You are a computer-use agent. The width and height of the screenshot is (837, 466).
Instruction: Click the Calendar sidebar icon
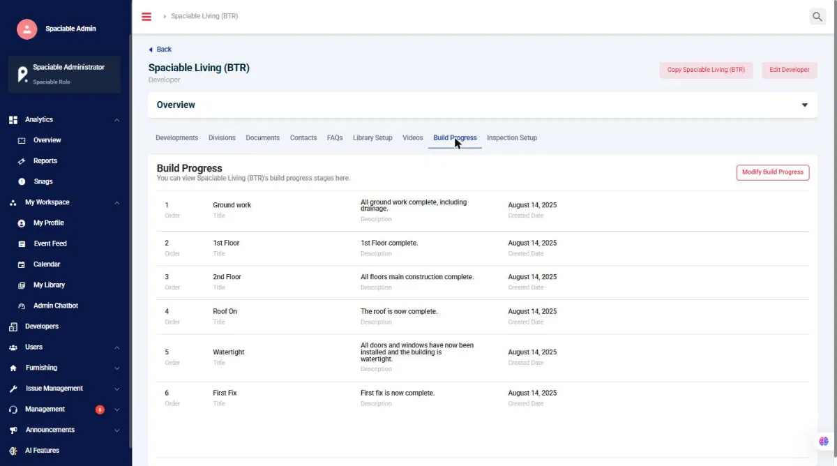pyautogui.click(x=22, y=264)
